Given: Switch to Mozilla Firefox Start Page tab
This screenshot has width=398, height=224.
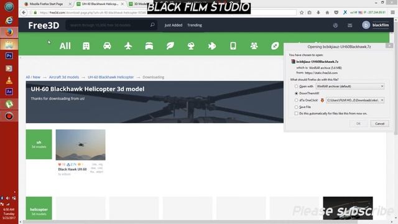Looking at the screenshot, I should [x=46, y=4].
